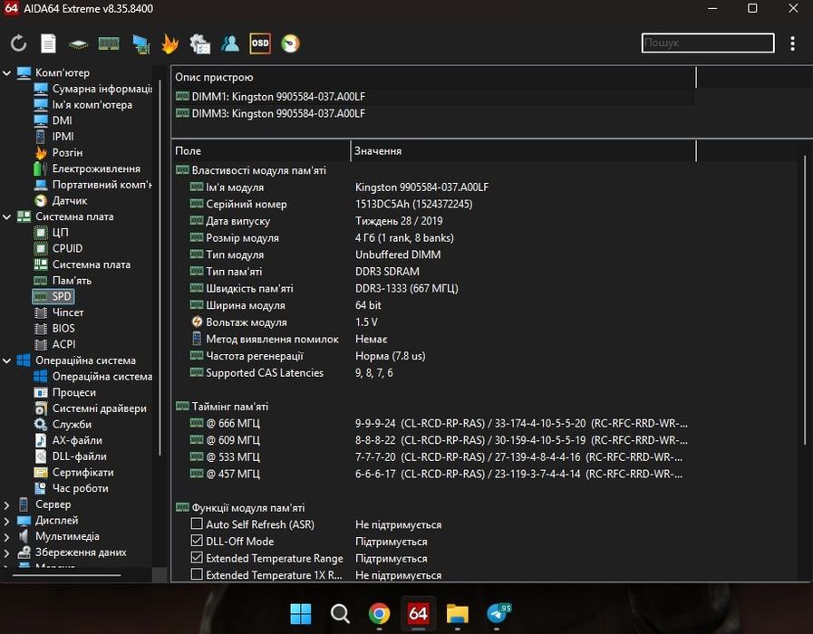Open the taskbar Search icon
Screen dimensions: 813x634
click(x=340, y=614)
